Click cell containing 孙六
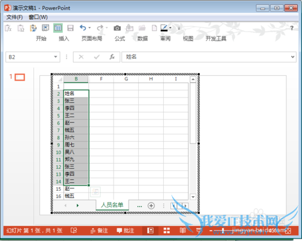The image size is (302, 241). click(76, 137)
